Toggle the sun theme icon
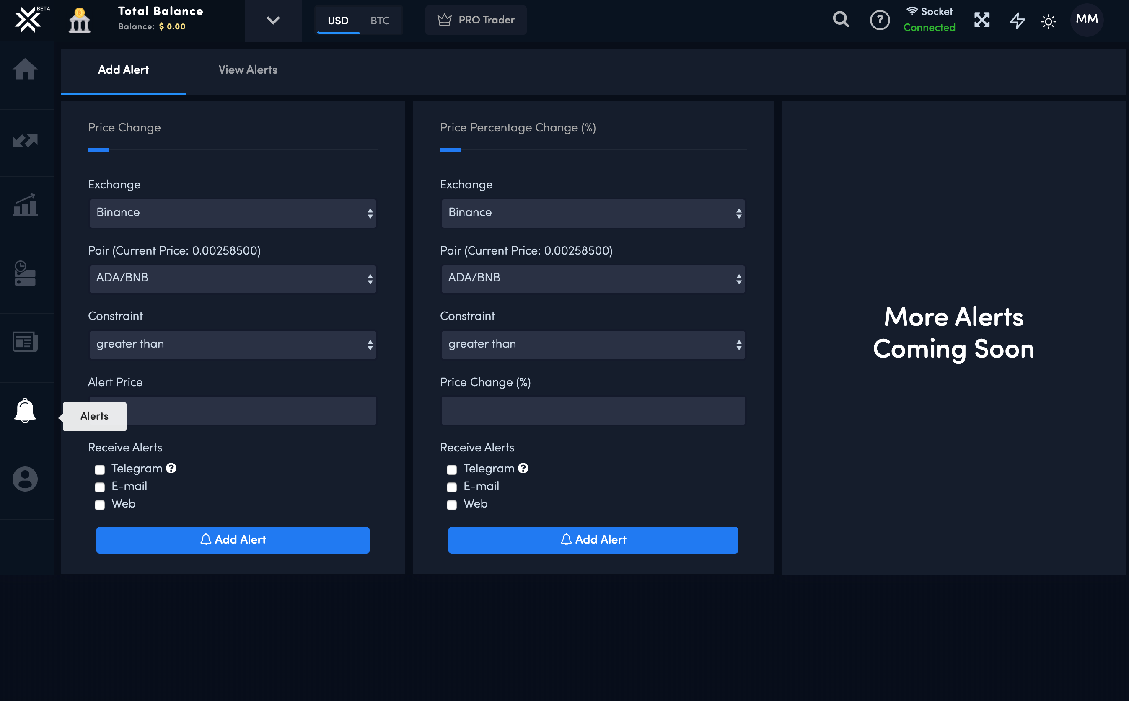Viewport: 1129px width, 701px height. (1048, 21)
